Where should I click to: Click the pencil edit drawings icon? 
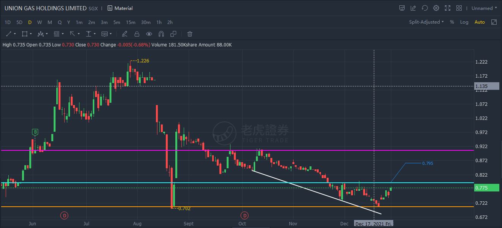[124, 34]
